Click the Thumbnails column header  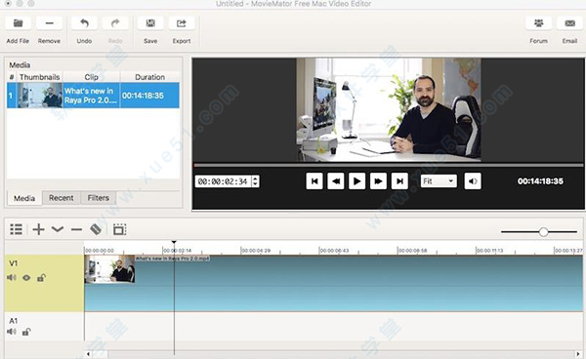(x=40, y=77)
